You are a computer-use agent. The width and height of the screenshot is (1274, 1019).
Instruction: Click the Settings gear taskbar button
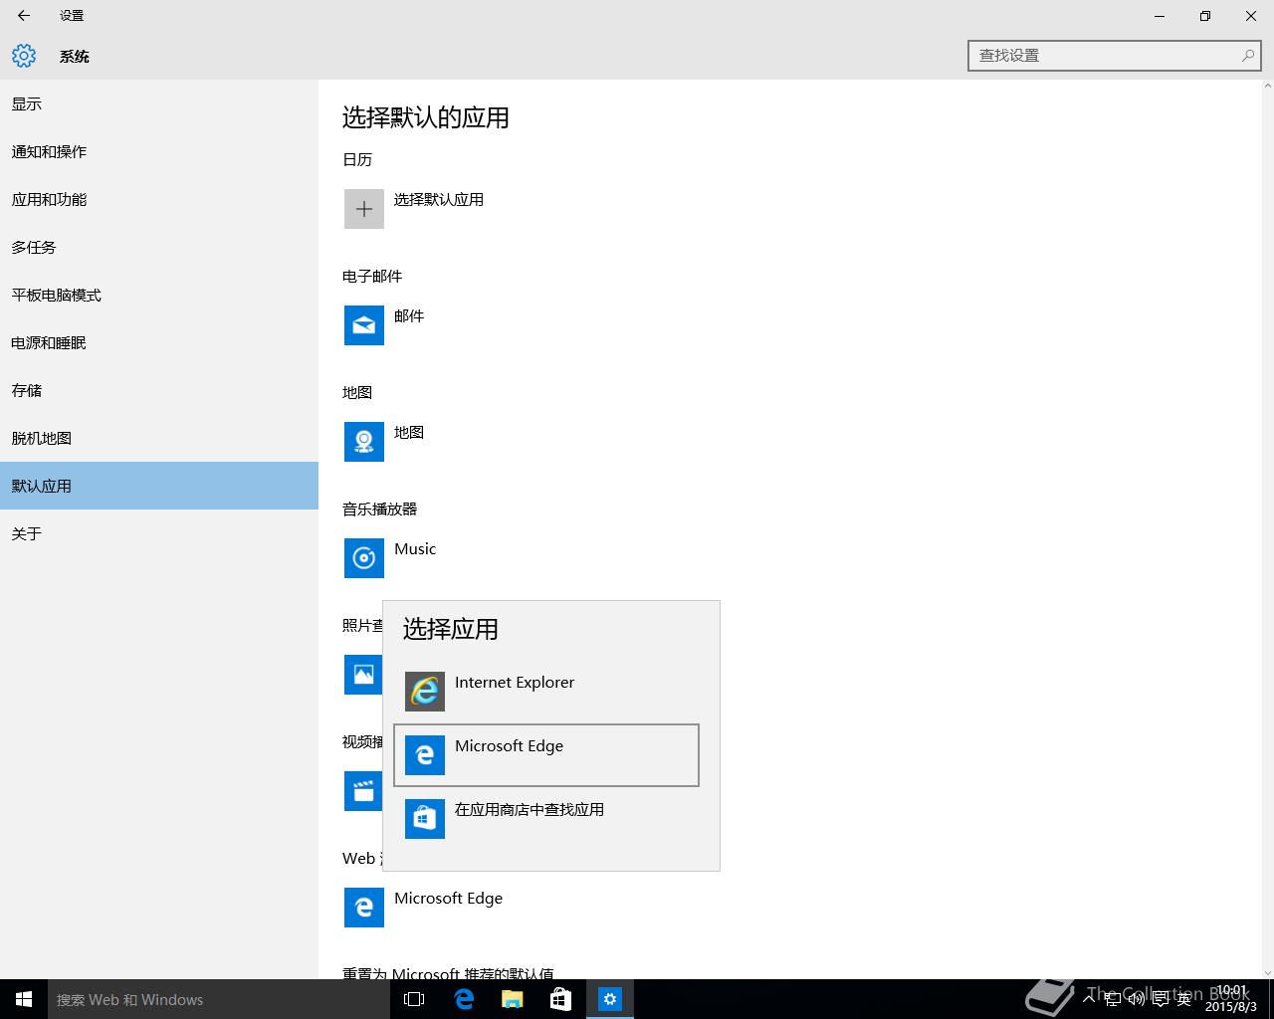(610, 999)
